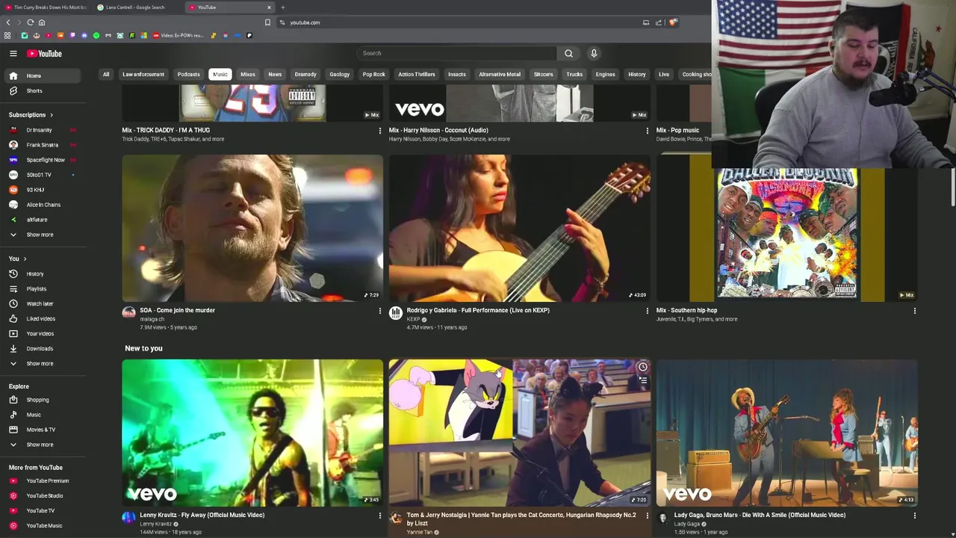
Task: Click the YouTube search field
Action: point(456,53)
